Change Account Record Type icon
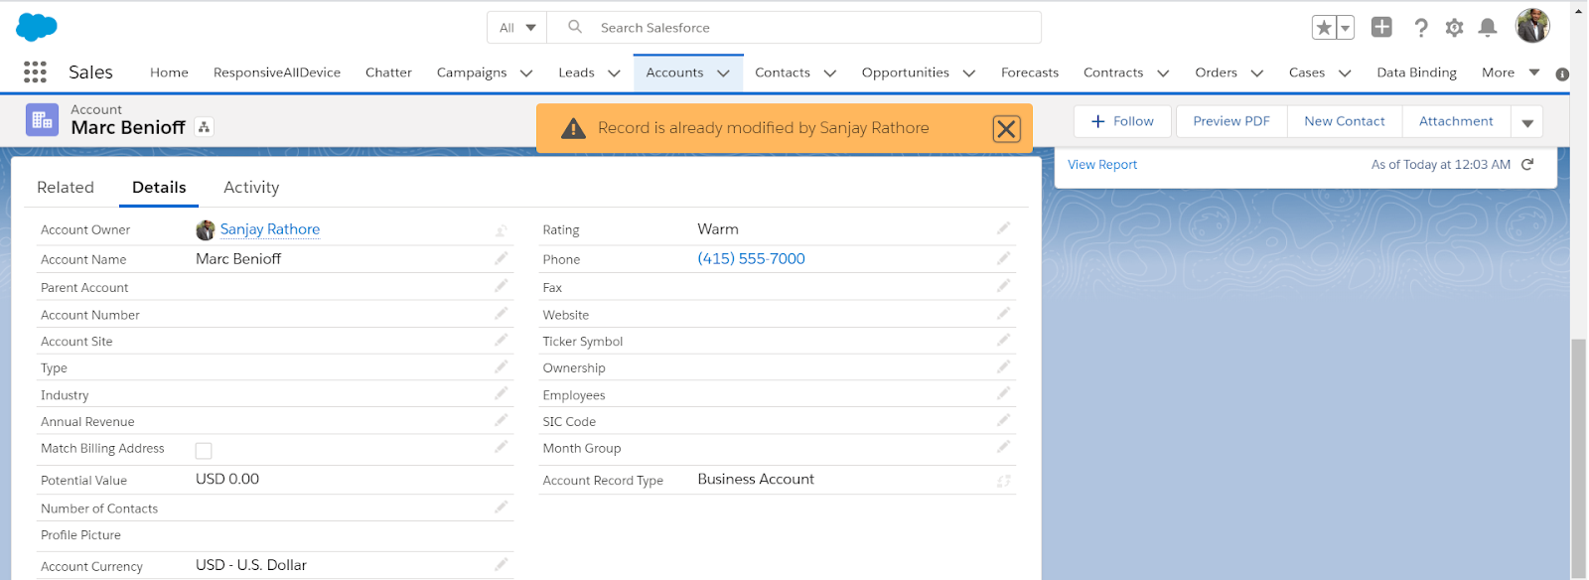 (1004, 481)
